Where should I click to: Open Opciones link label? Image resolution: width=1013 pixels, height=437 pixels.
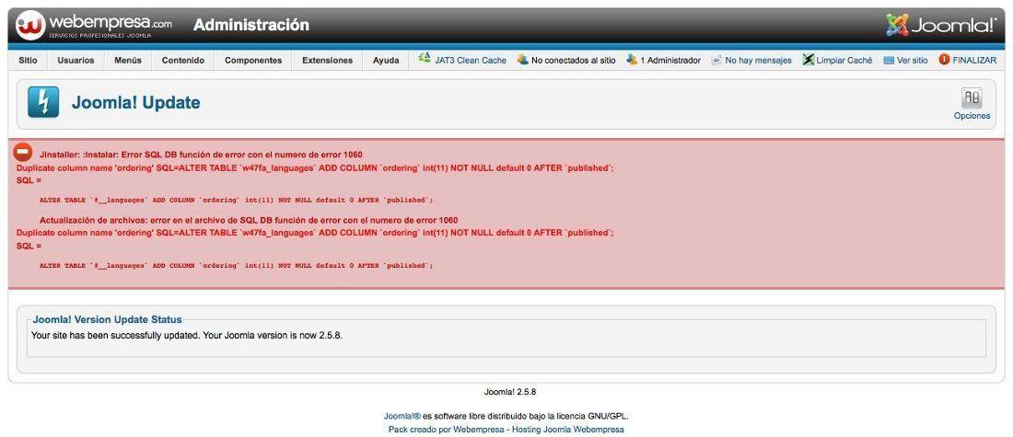pyautogui.click(x=972, y=116)
